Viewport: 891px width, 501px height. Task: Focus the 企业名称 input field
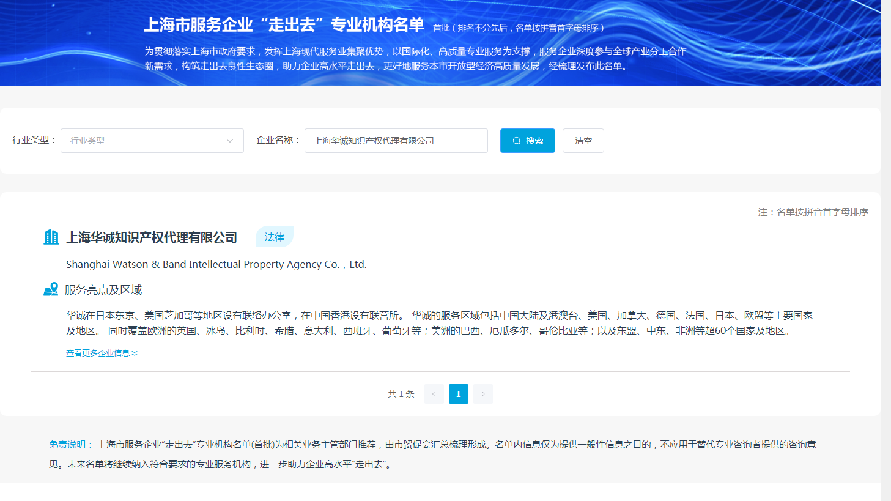point(396,141)
